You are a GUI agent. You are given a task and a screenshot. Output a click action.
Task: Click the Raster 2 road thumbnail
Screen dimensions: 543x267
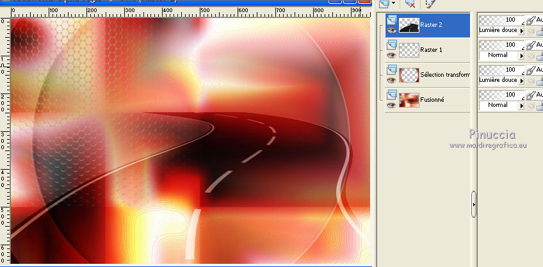coord(409,25)
